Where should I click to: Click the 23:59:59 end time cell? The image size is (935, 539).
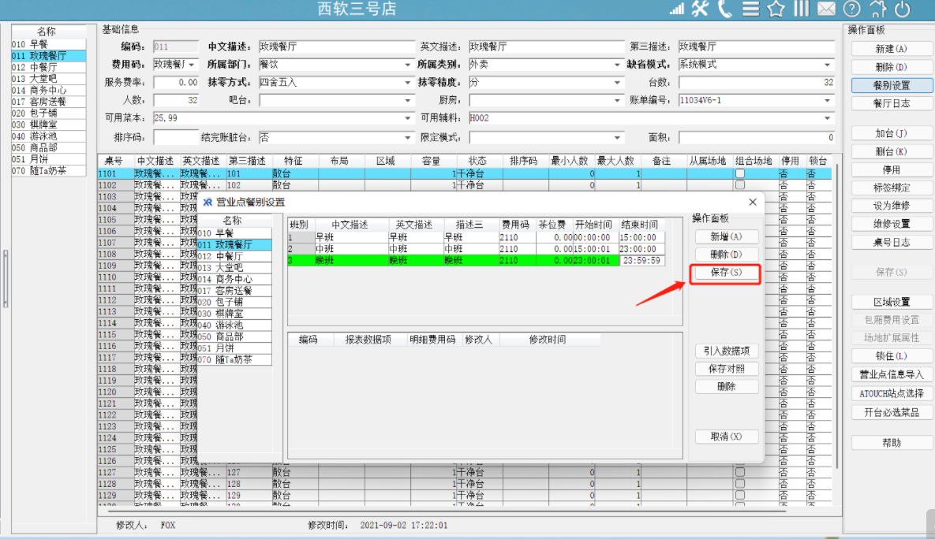pos(641,260)
